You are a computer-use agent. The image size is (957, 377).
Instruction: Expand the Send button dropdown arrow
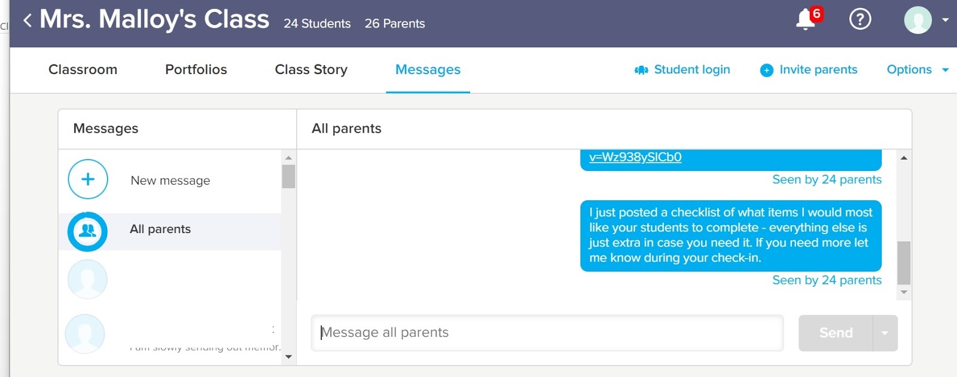coord(885,333)
